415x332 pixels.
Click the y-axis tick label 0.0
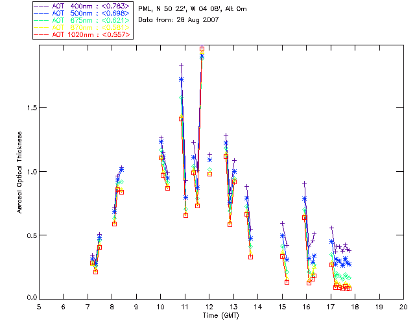(x=30, y=298)
